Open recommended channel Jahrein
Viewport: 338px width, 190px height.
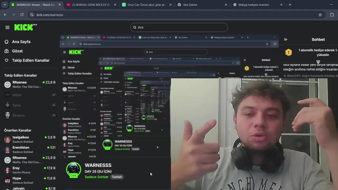30,188
